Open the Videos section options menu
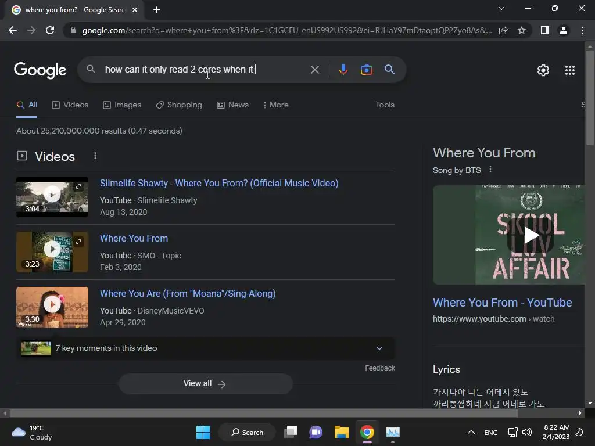Viewport: 595px width, 446px height. click(x=95, y=156)
